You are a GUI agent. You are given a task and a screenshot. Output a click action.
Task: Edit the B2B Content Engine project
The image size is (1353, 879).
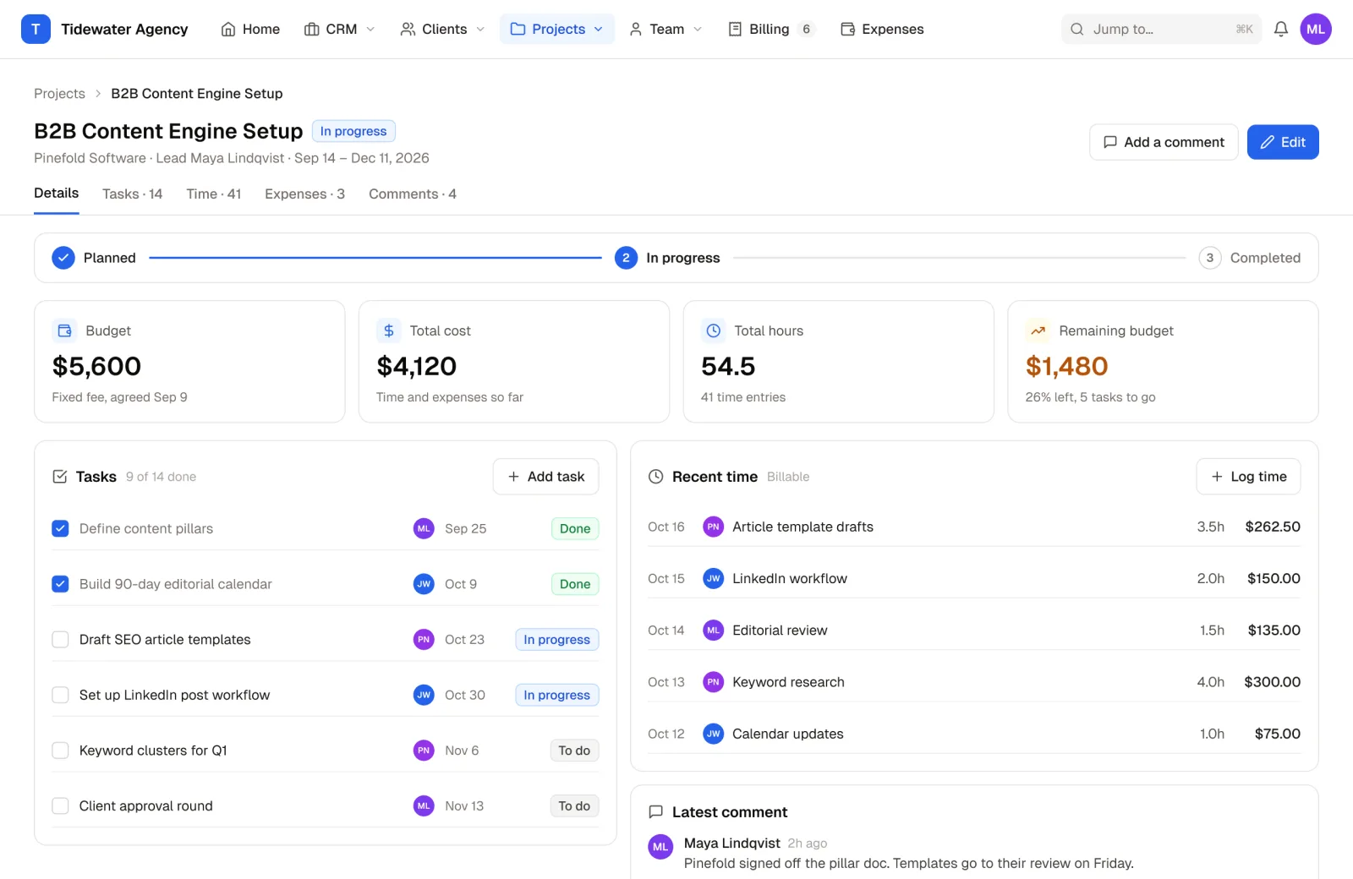click(1283, 142)
